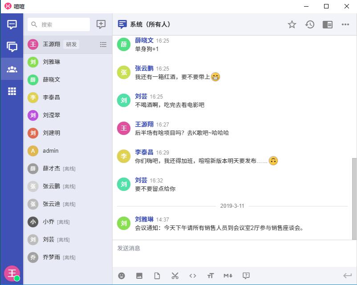
Task: Open own profile avatar menu
Action: (x=12, y=273)
